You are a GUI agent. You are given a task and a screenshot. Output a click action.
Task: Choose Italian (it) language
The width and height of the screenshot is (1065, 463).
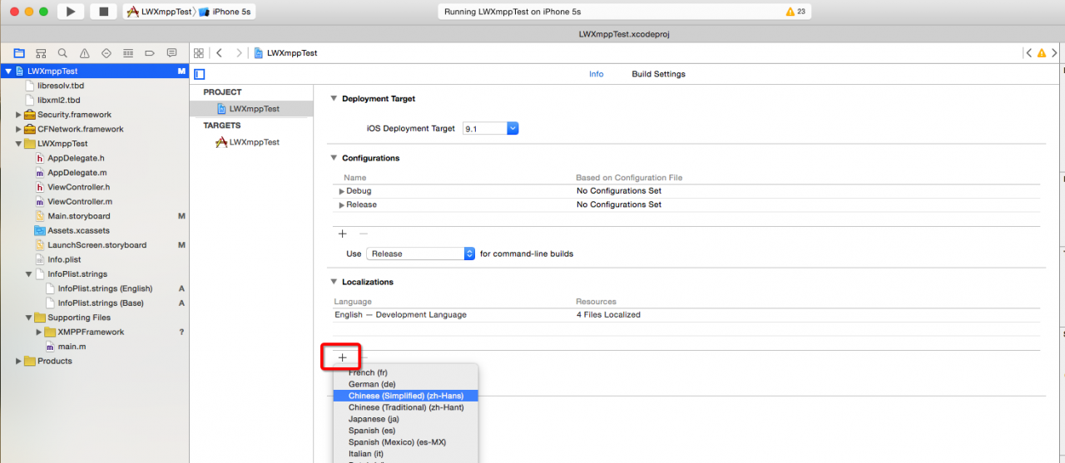[x=406, y=454]
